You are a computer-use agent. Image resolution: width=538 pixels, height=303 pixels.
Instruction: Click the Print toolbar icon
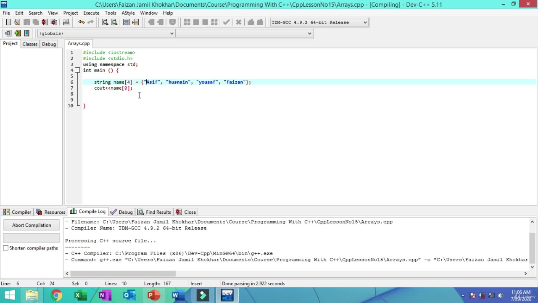pyautogui.click(x=66, y=22)
